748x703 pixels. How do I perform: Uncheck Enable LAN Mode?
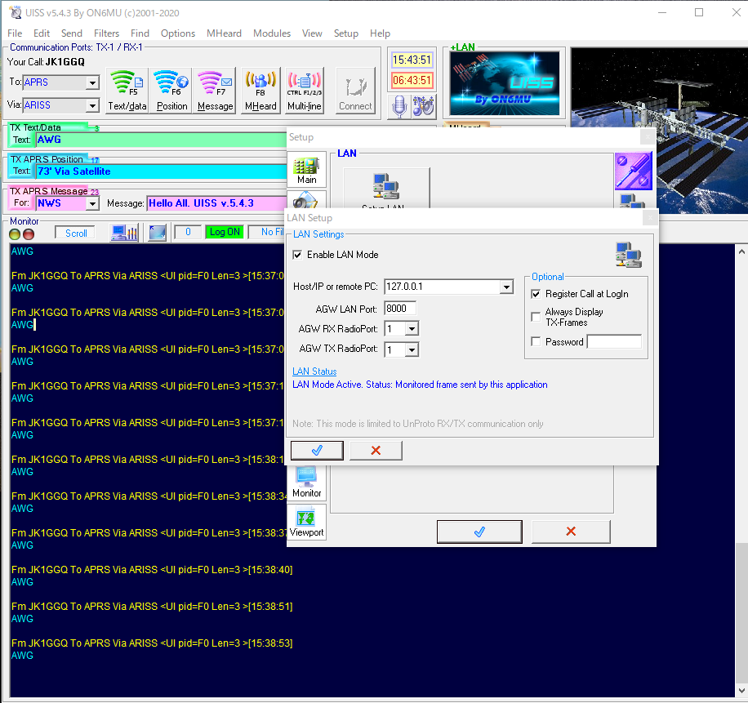(297, 255)
